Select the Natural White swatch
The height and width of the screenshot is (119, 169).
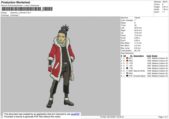127,71
